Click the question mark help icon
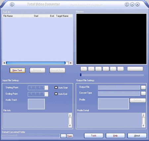 point(127,4)
